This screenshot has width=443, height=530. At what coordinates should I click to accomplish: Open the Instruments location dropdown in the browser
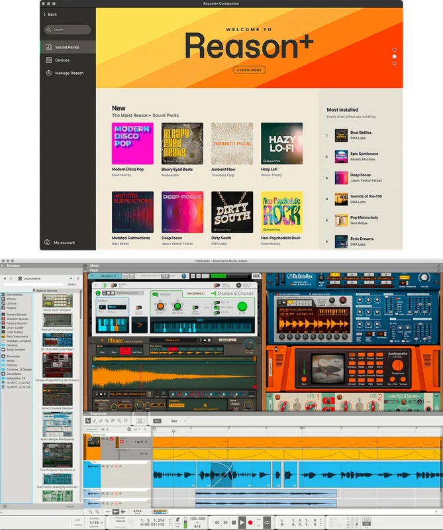pos(45,278)
